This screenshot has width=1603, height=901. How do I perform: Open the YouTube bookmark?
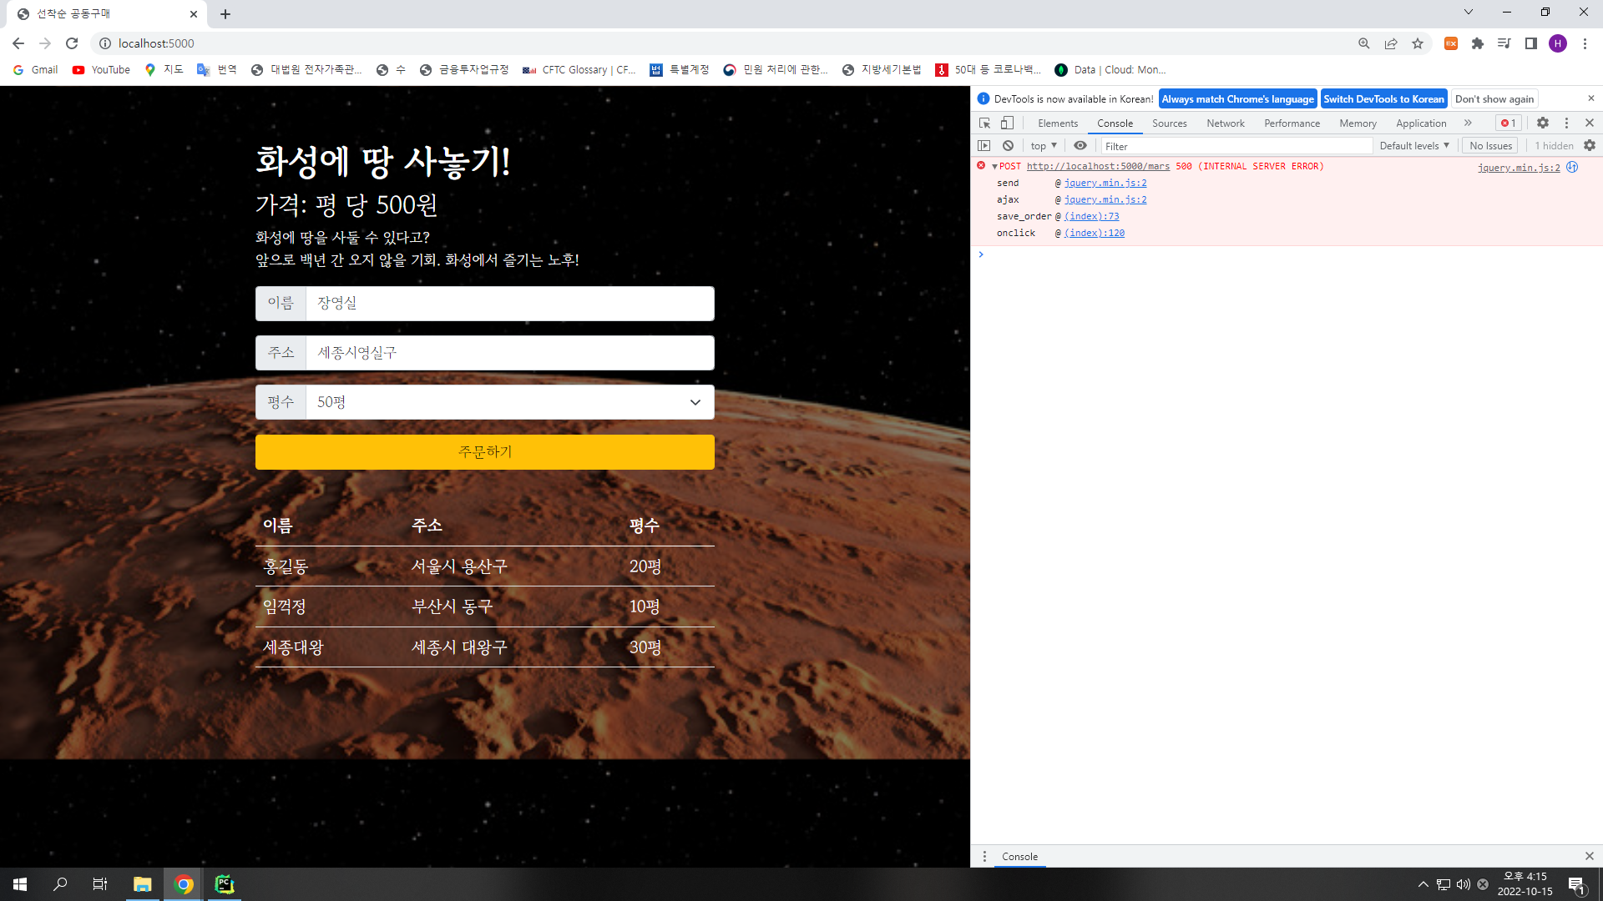pos(101,69)
